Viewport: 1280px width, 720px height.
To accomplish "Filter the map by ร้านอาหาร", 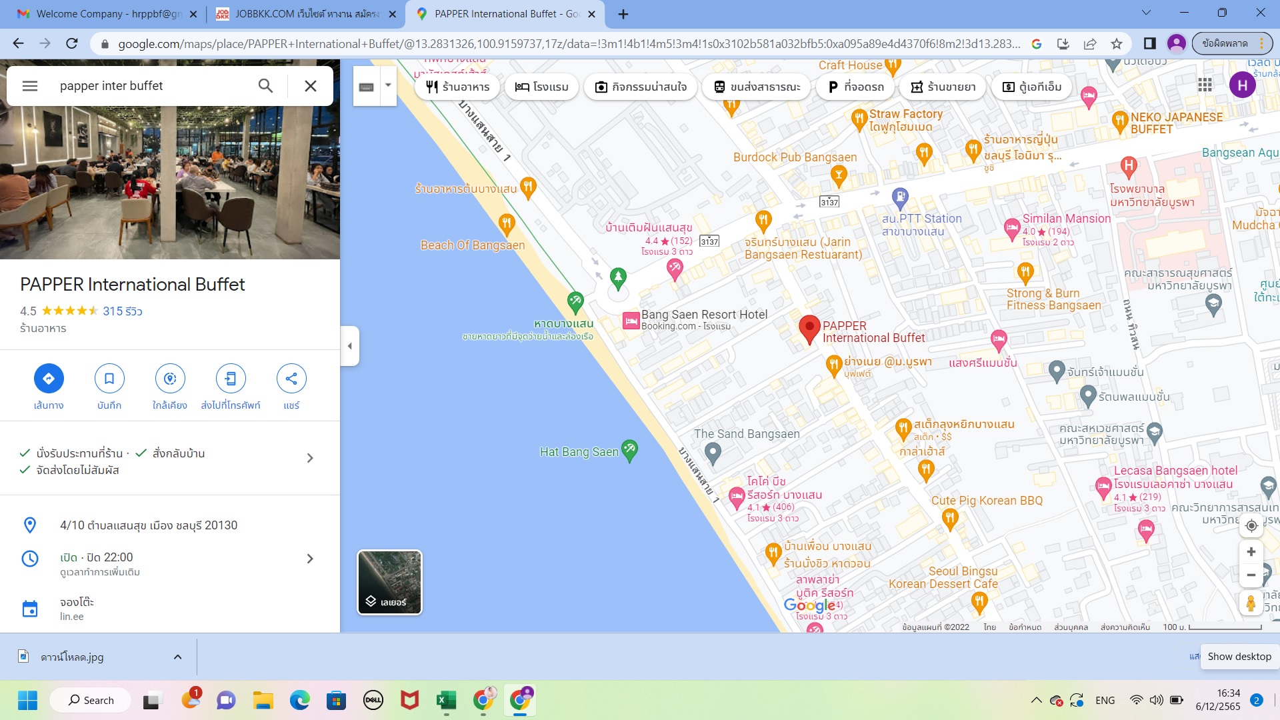I will 457,87.
